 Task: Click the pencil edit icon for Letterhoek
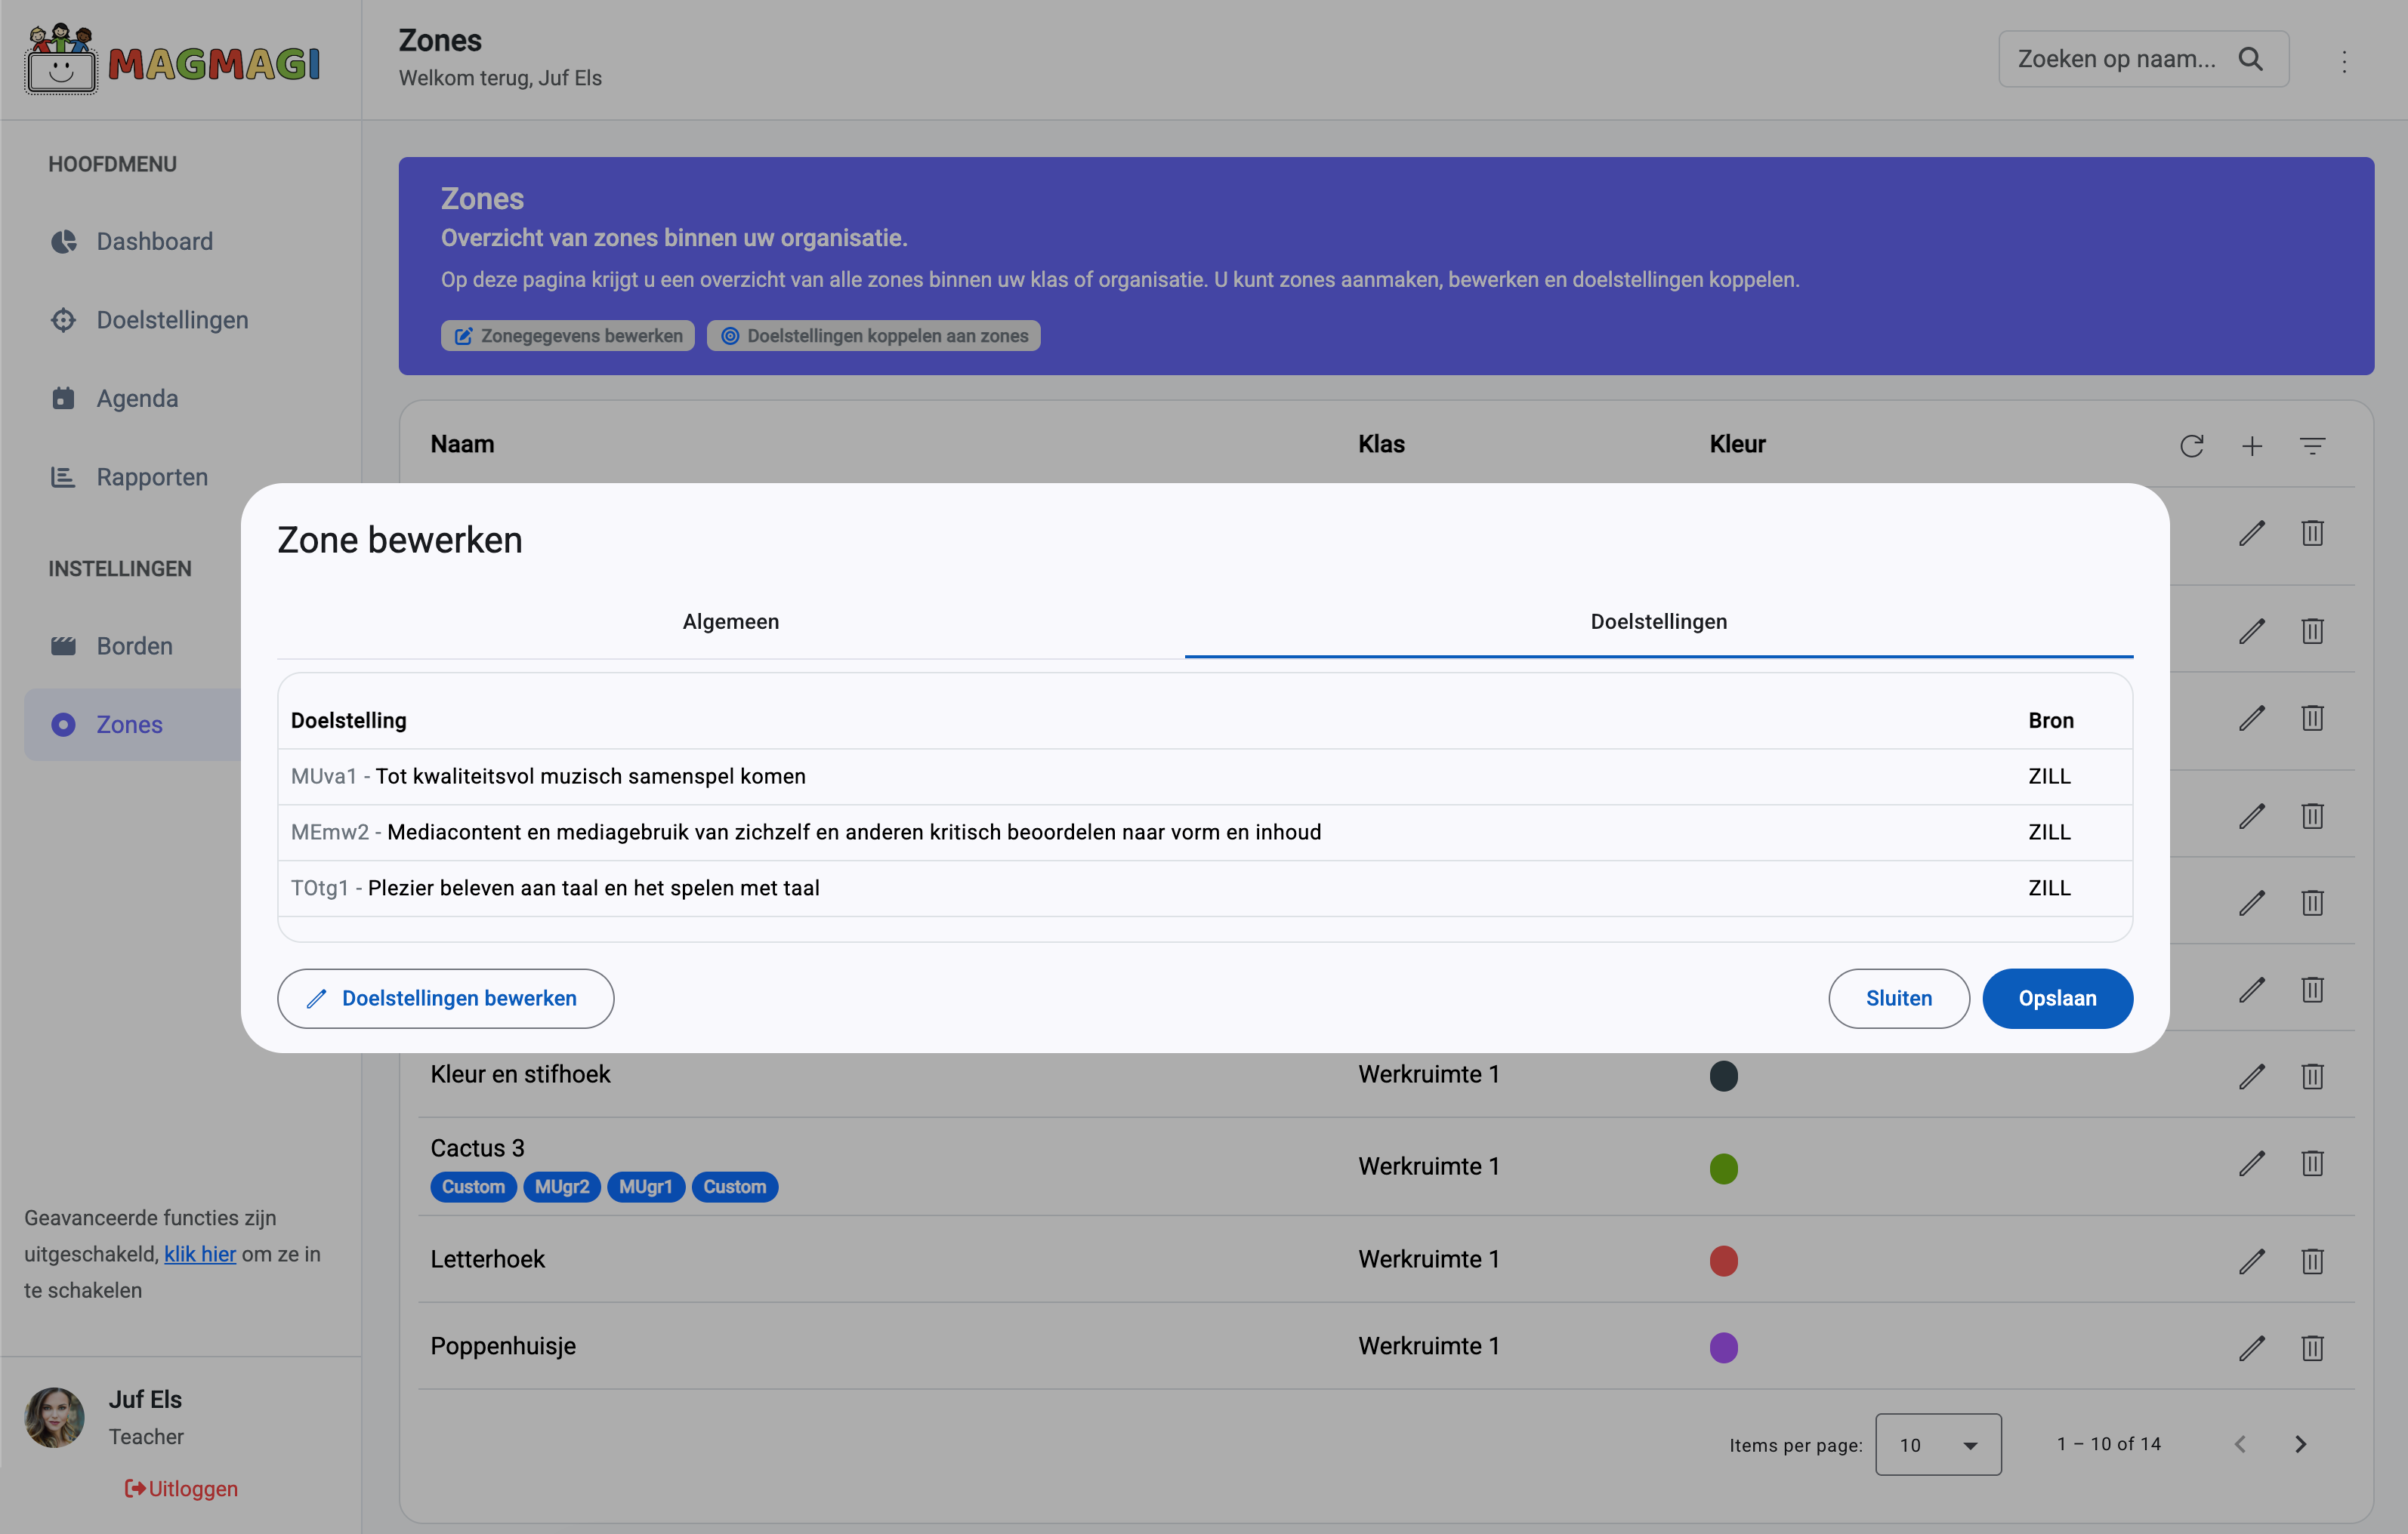point(2251,1260)
